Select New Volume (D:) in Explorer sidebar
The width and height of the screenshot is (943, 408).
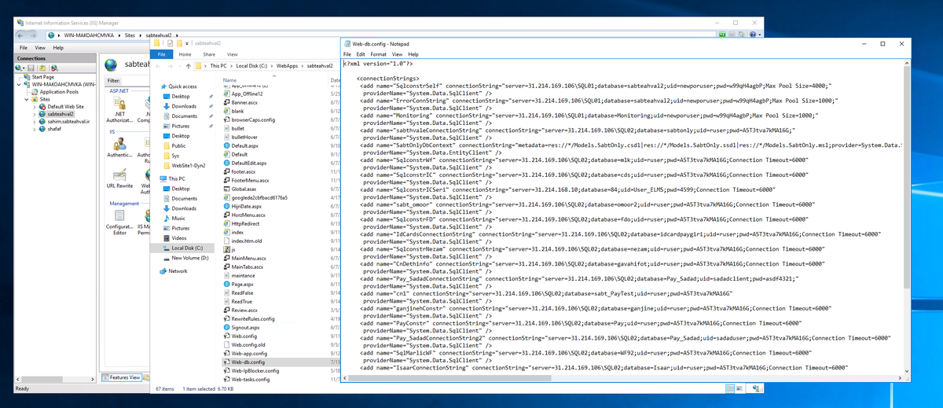[189, 258]
